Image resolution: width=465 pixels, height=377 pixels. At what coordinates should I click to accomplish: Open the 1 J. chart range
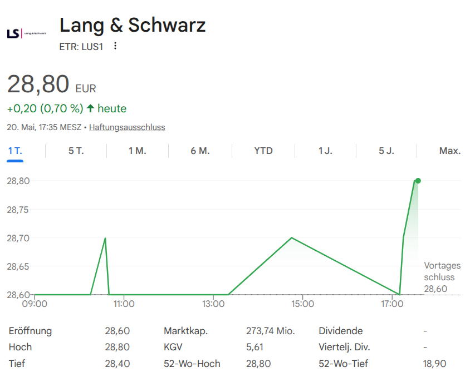click(325, 151)
